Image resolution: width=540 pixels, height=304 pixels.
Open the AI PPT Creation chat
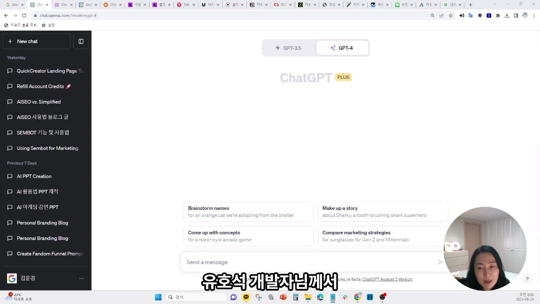(x=46, y=176)
